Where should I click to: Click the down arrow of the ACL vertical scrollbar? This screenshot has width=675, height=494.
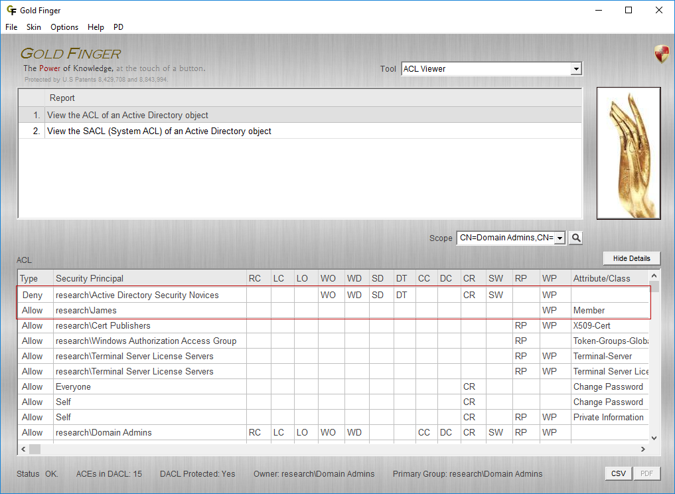pyautogui.click(x=654, y=438)
